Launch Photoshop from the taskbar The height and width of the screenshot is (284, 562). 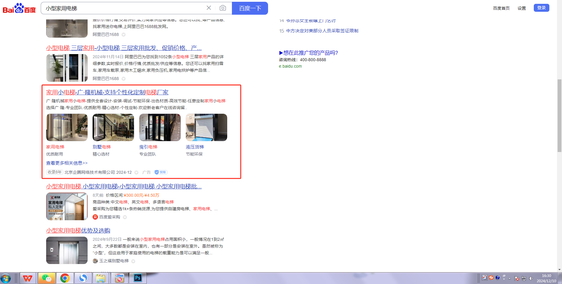pos(138,278)
